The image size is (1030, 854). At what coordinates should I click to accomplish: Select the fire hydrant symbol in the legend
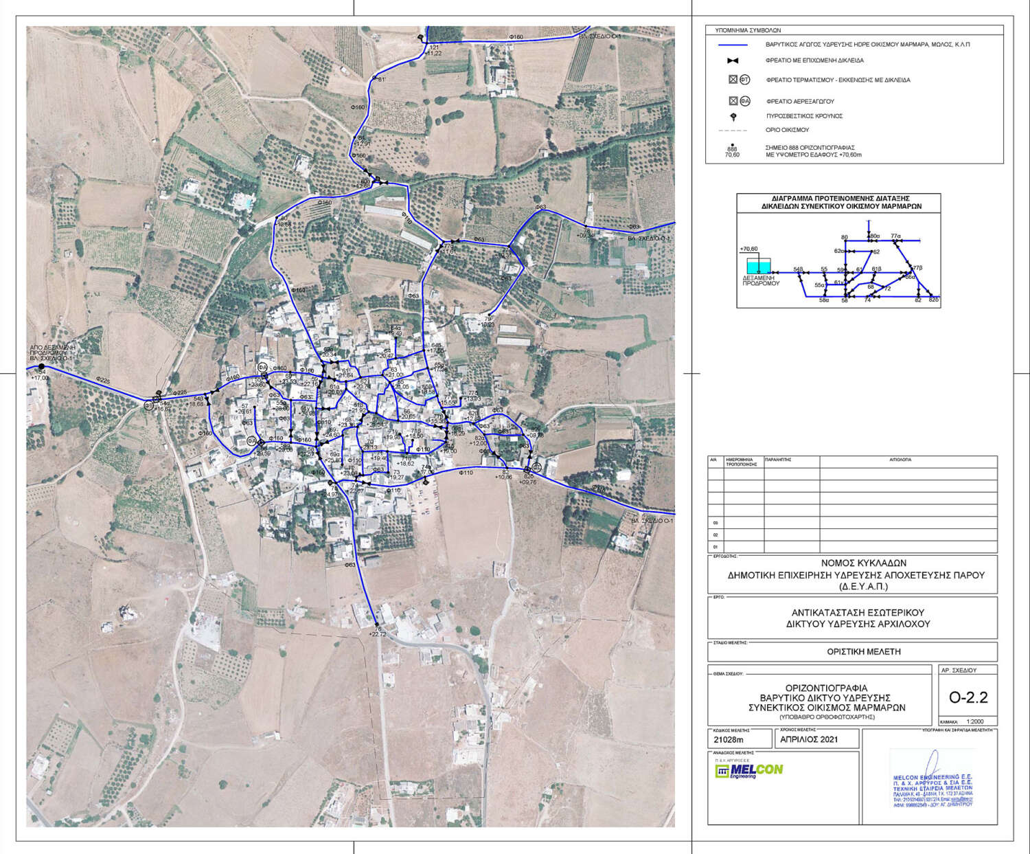point(733,117)
